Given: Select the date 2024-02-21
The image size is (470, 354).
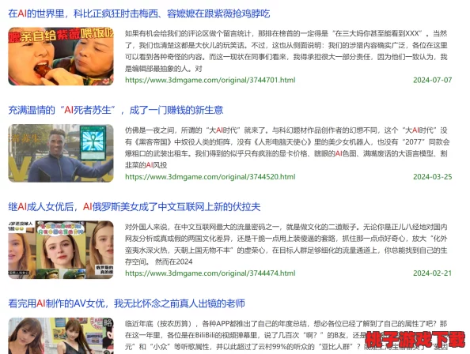Looking at the screenshot, I should click(432, 273).
